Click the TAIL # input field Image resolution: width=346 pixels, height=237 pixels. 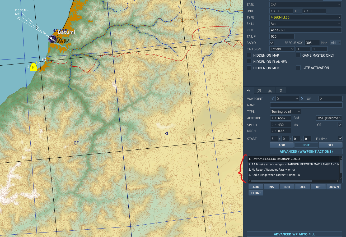point(282,36)
